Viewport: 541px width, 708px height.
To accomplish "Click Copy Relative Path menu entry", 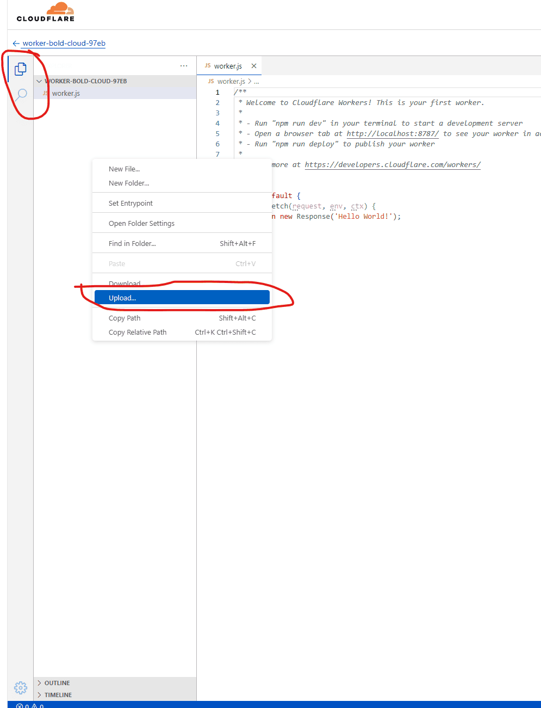I will point(138,332).
